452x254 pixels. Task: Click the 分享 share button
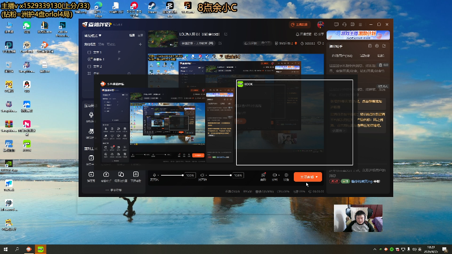319,34
